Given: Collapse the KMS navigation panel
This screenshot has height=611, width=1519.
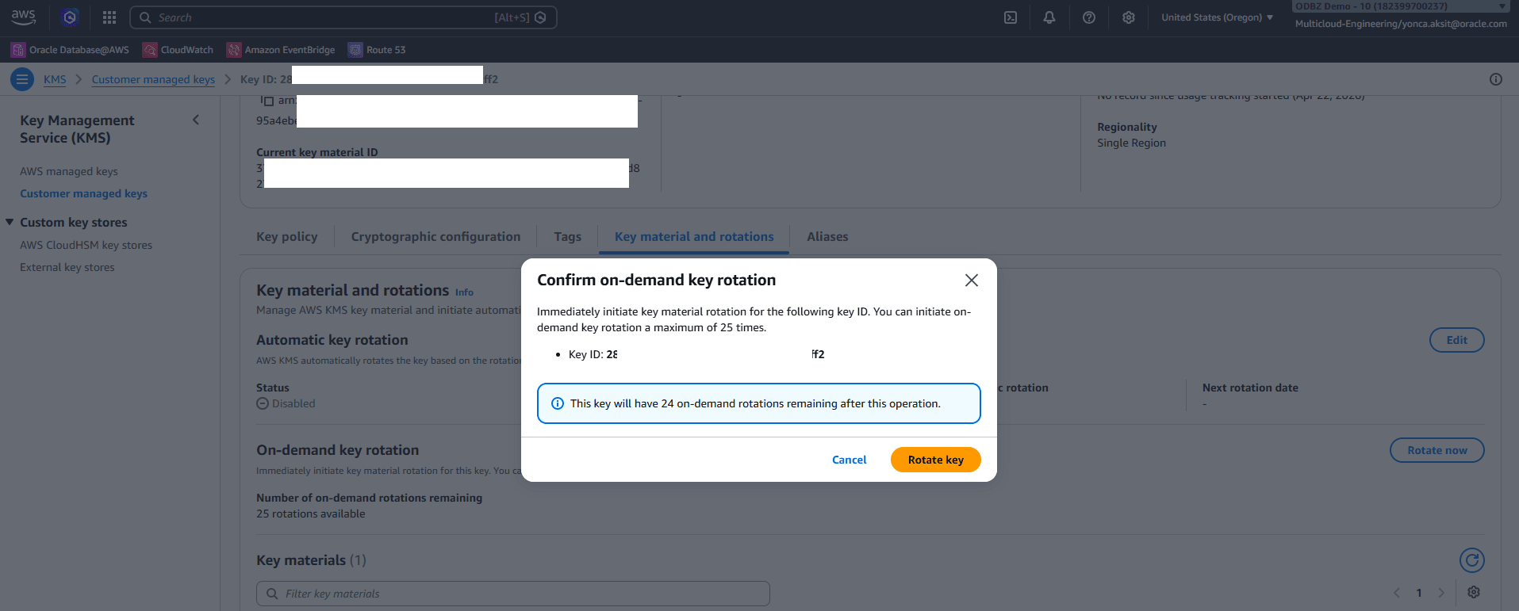Looking at the screenshot, I should pyautogui.click(x=196, y=120).
